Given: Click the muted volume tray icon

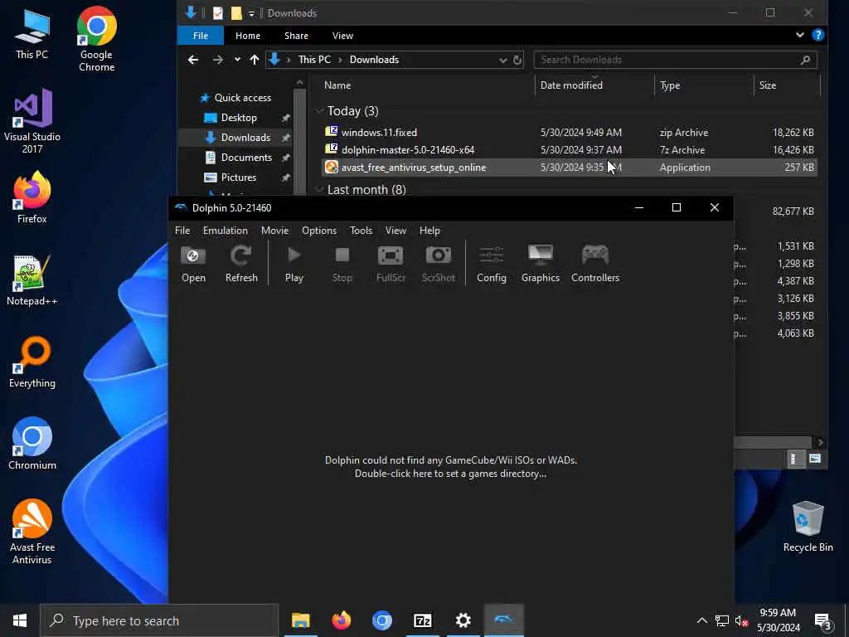Looking at the screenshot, I should tap(741, 620).
